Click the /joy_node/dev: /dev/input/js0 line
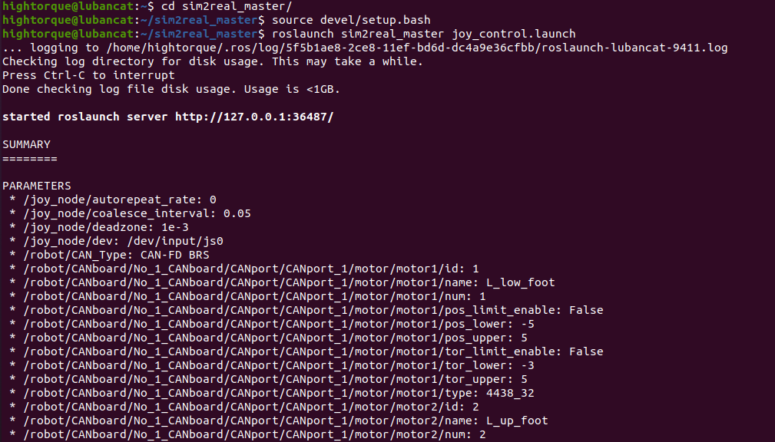 coord(116,242)
